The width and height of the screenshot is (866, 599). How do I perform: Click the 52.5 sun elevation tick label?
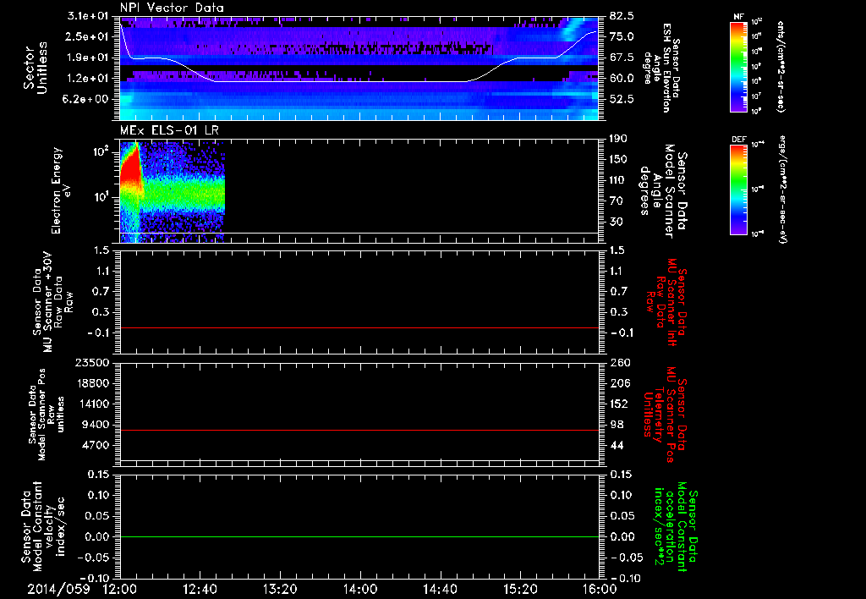pyautogui.click(x=622, y=99)
